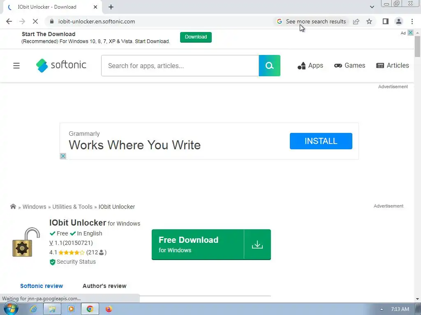Open the Softonic hamburger menu
The image size is (421, 315).
[x=16, y=66]
